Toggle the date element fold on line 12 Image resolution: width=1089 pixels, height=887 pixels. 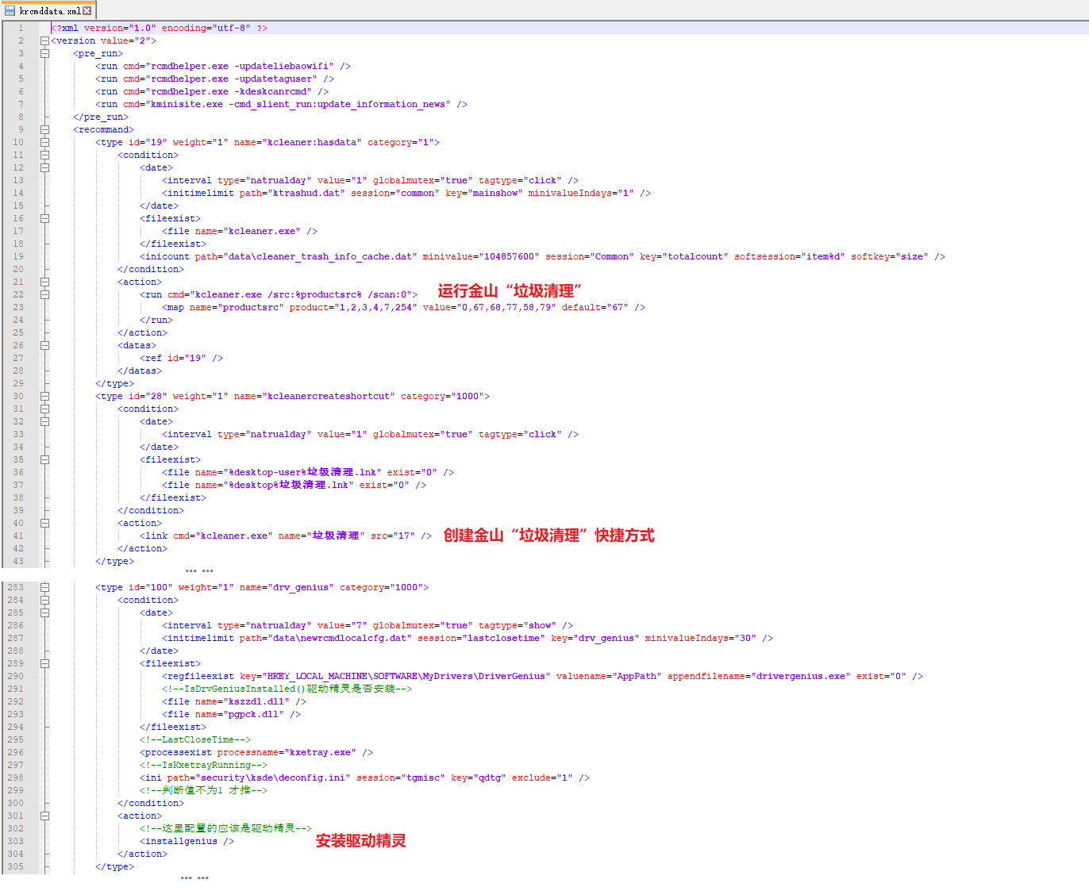(x=45, y=167)
